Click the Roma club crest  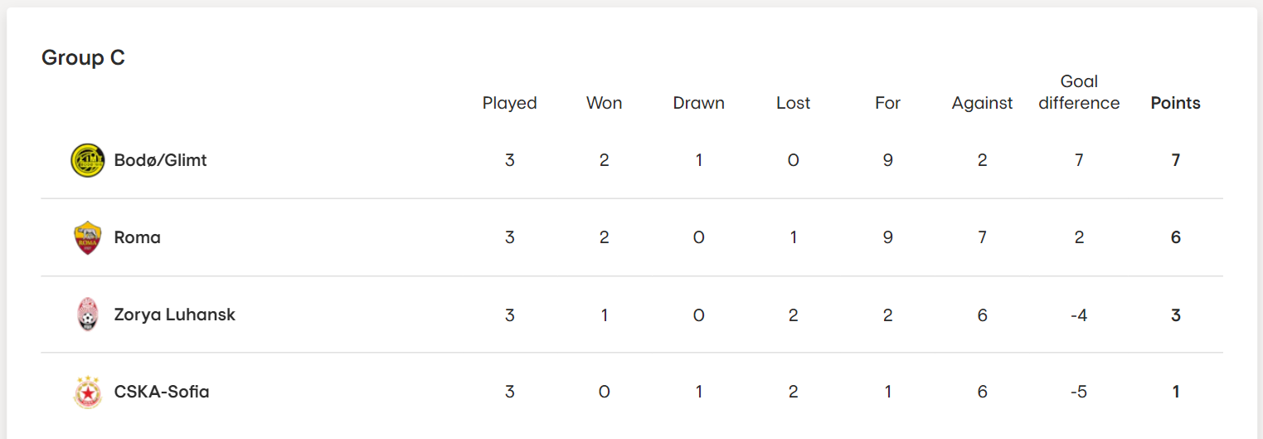tap(88, 237)
